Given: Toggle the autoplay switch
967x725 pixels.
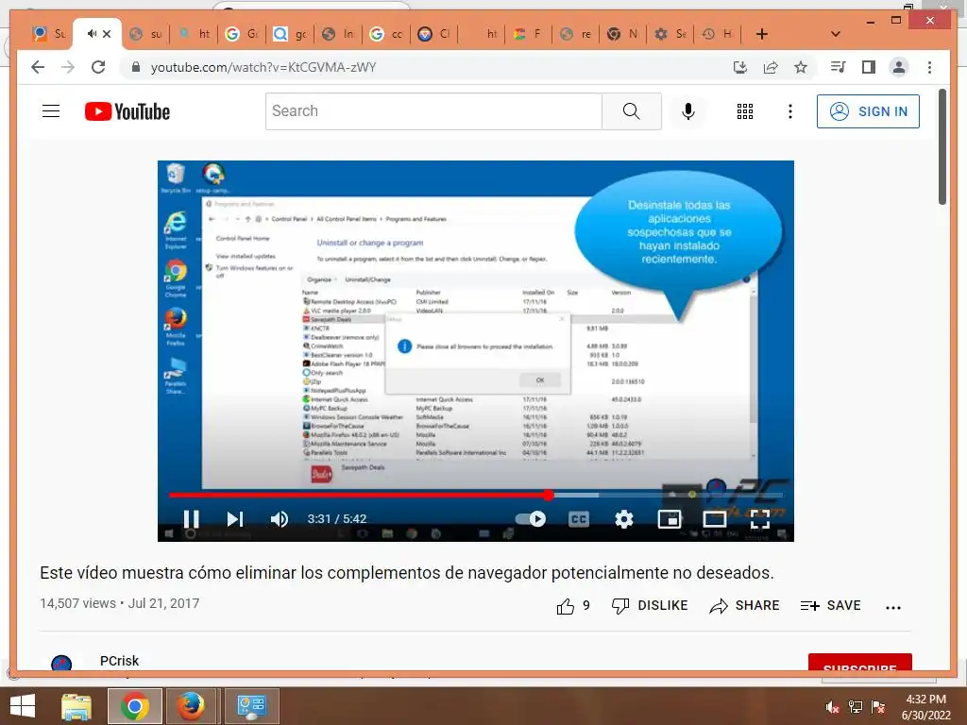Looking at the screenshot, I should pyautogui.click(x=531, y=519).
